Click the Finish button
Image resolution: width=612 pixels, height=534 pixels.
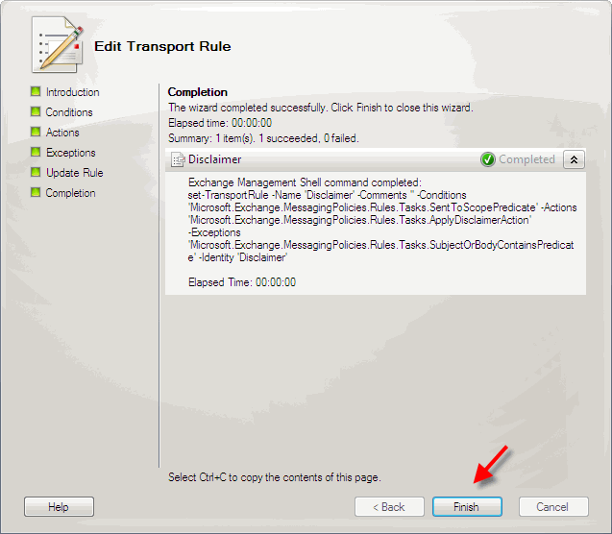coord(467,507)
